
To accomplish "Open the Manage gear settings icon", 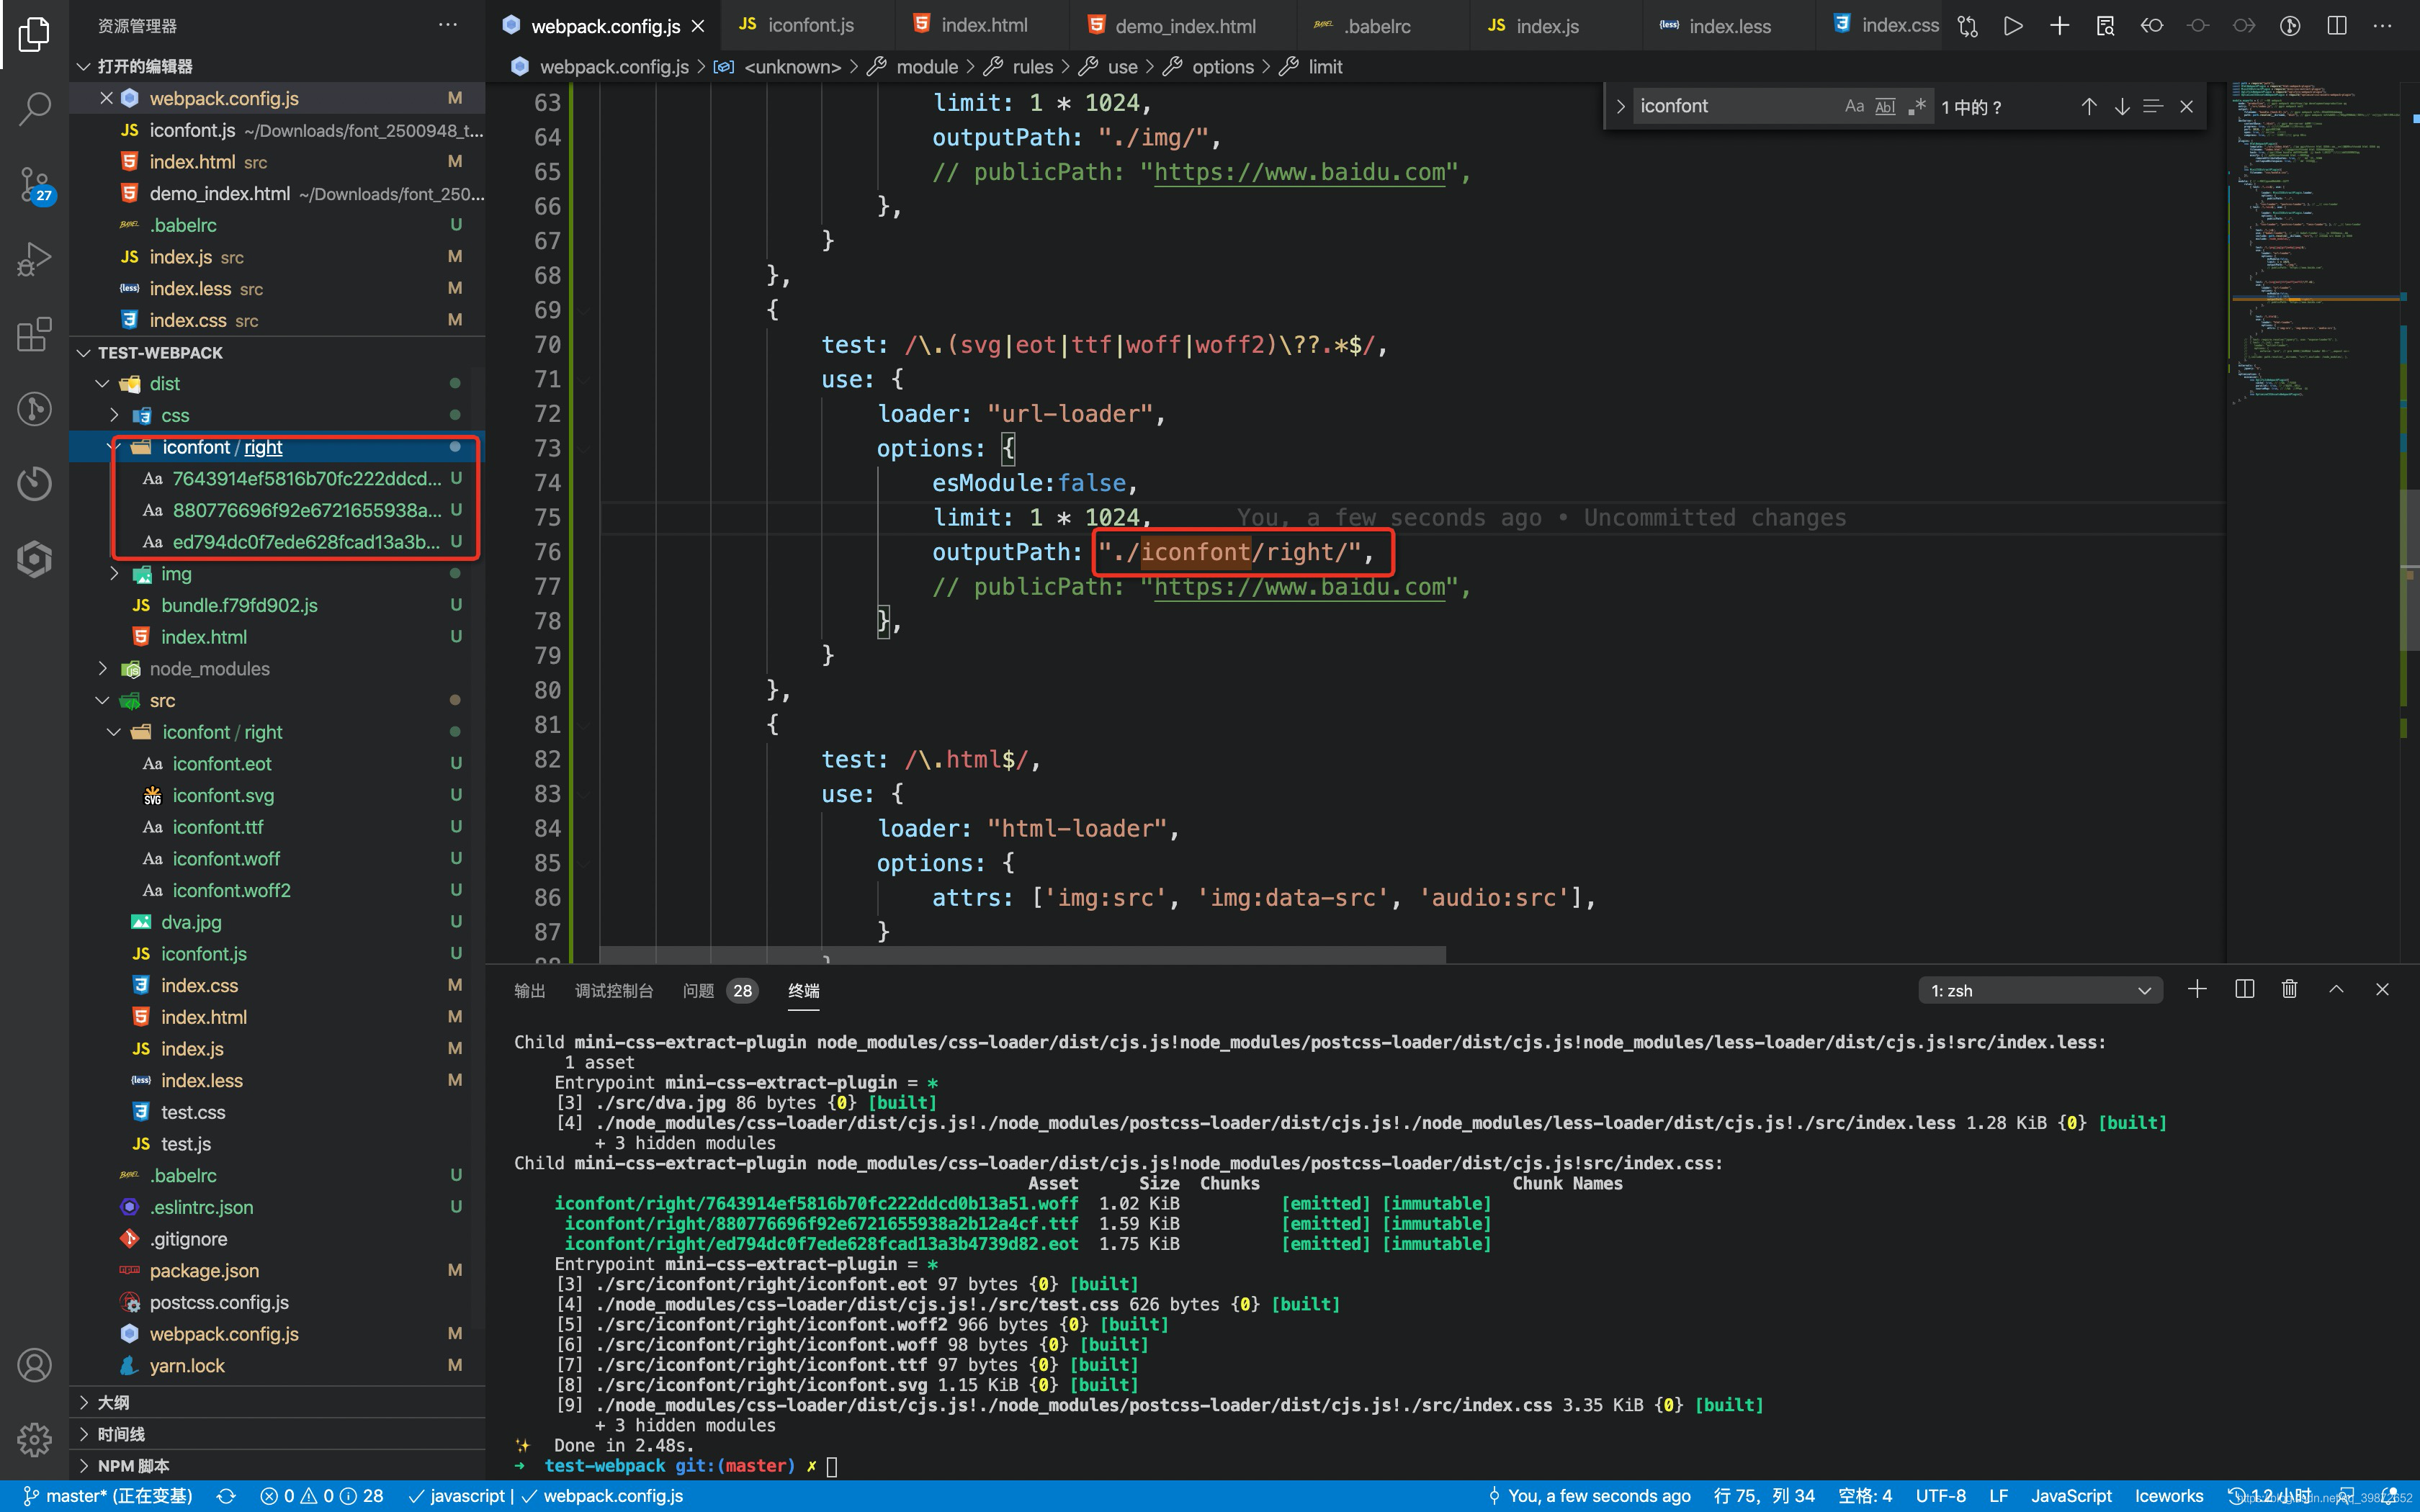I will (x=34, y=1440).
